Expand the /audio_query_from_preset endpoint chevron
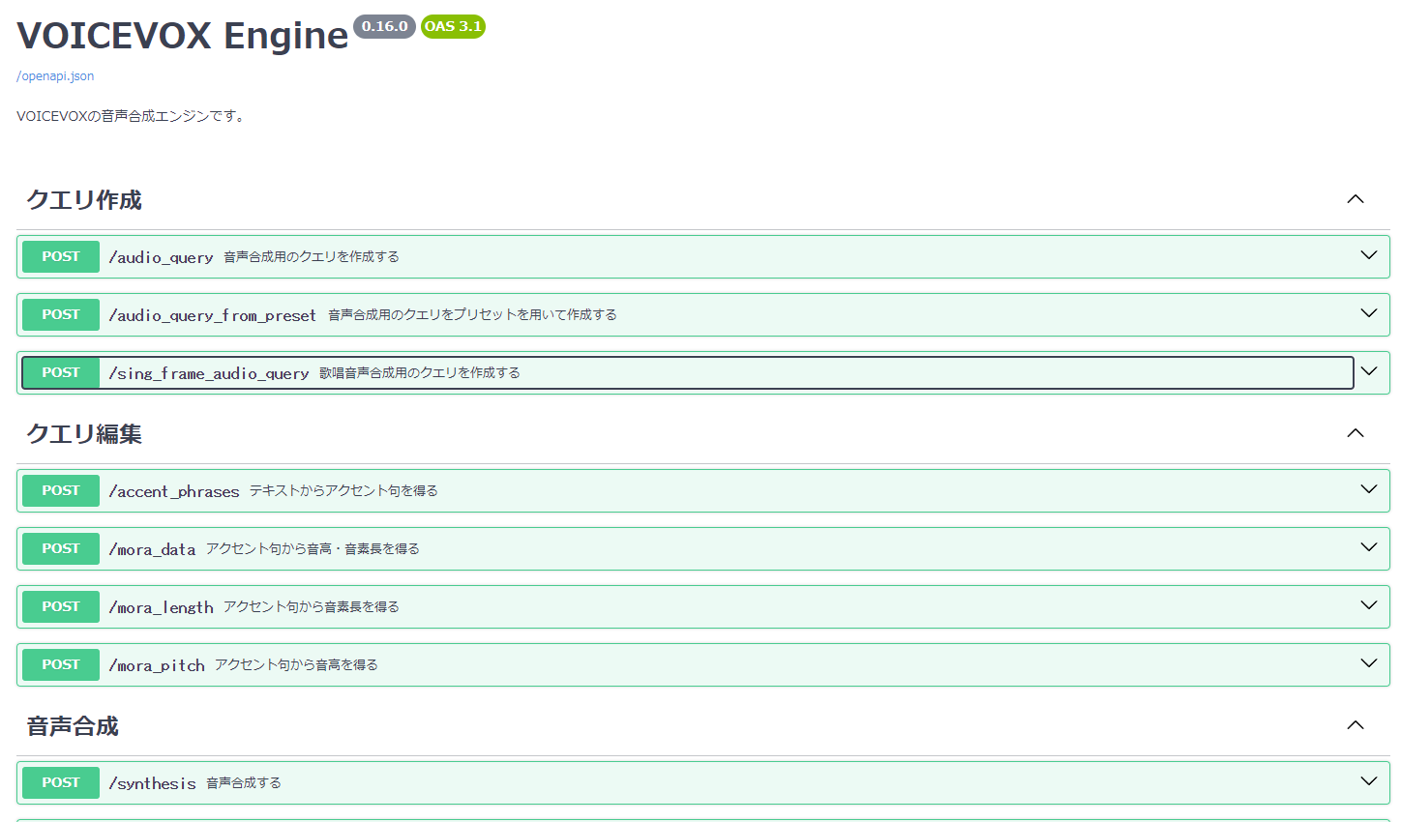This screenshot has width=1401, height=822. (1368, 313)
